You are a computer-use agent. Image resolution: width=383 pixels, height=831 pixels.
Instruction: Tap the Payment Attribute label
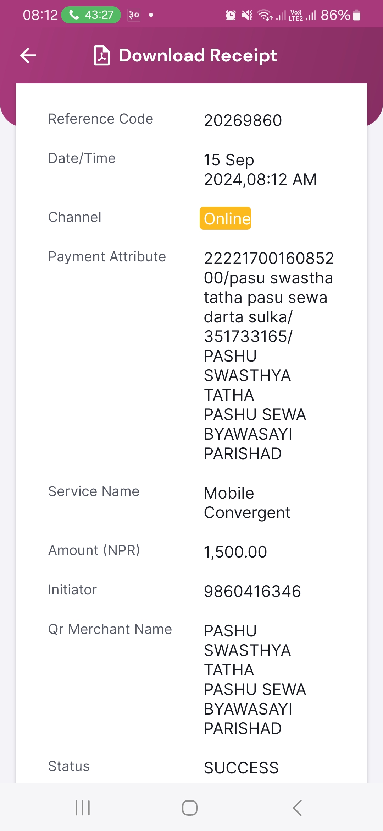point(107,256)
